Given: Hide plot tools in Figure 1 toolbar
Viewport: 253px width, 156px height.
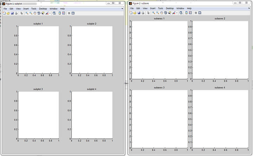Looking at the screenshot, I should tap(69, 13).
